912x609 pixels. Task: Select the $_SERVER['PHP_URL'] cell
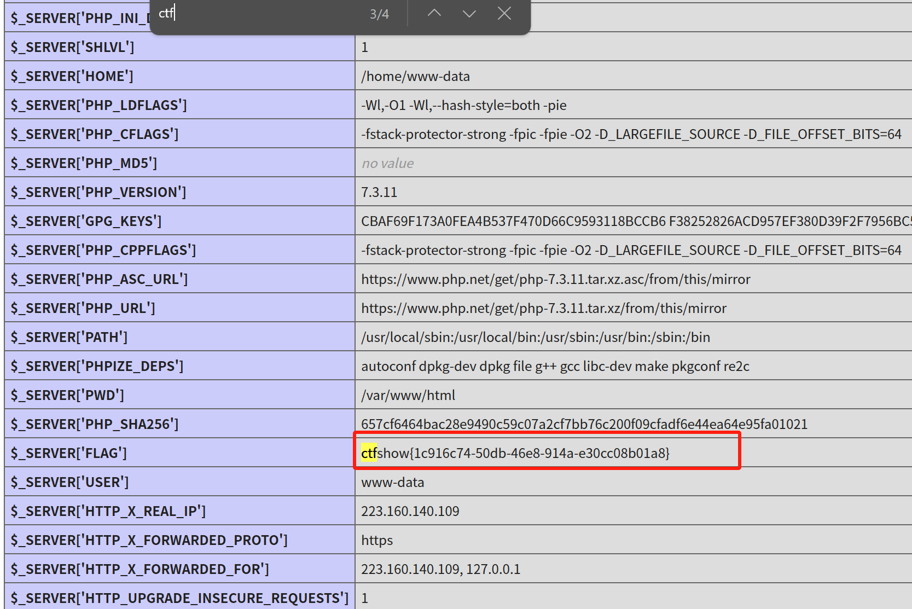click(180, 308)
